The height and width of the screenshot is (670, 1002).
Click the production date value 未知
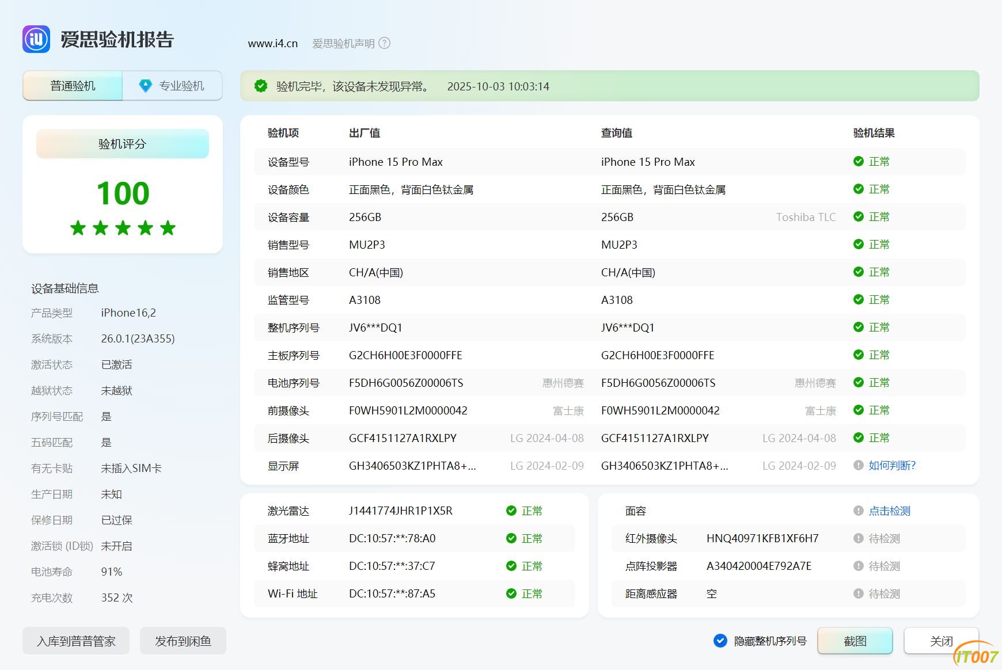pos(111,494)
